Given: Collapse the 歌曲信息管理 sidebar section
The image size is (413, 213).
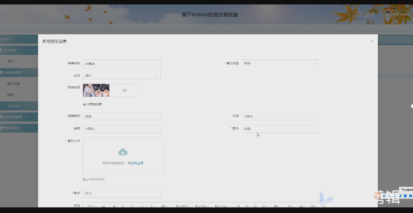Looking at the screenshot, I should click(x=25, y=72).
